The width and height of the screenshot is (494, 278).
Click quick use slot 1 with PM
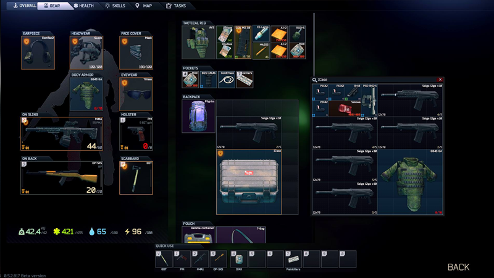point(182,259)
